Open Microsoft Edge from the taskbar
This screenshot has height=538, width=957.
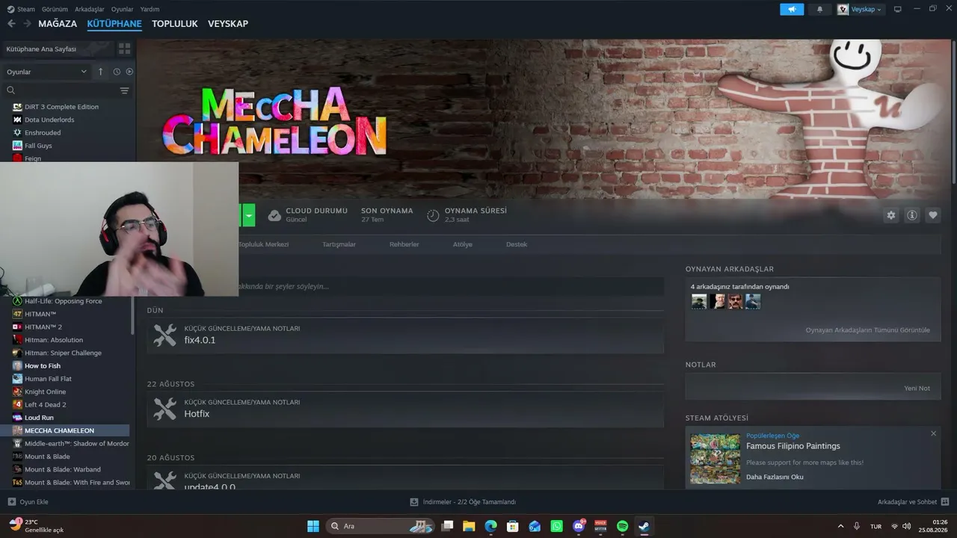tap(490, 526)
